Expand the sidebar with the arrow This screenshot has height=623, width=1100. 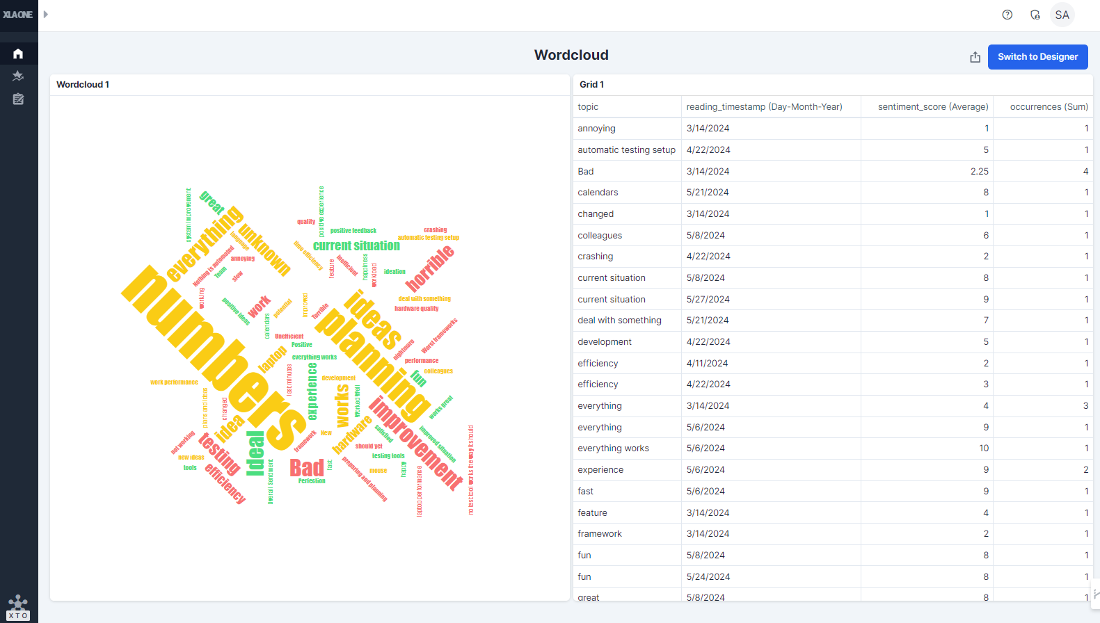click(x=46, y=14)
